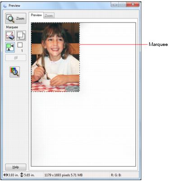
Task: Switch to the Preview tab
Action: point(36,15)
